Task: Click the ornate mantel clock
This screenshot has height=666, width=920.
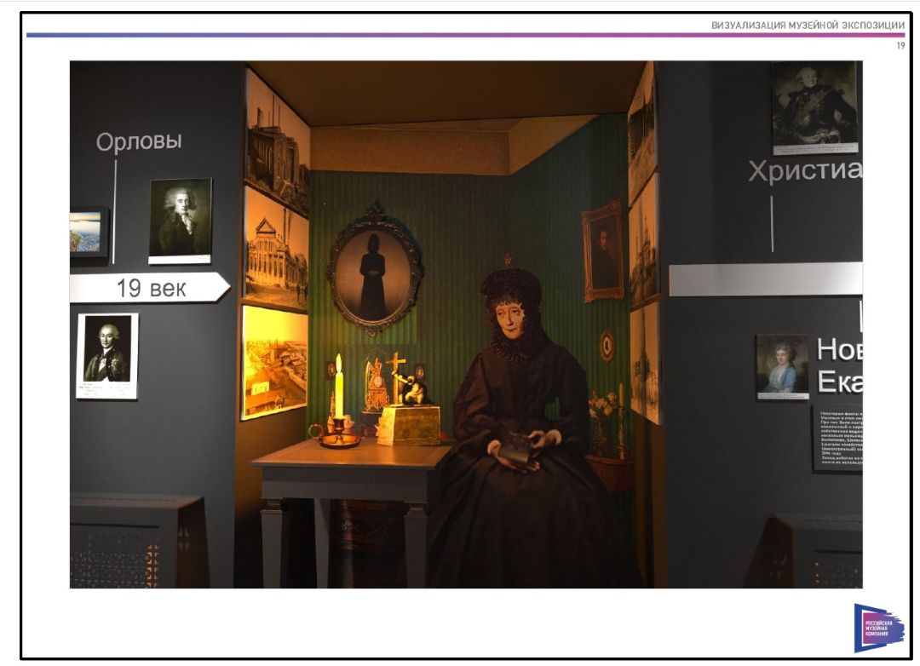Action: click(x=376, y=384)
